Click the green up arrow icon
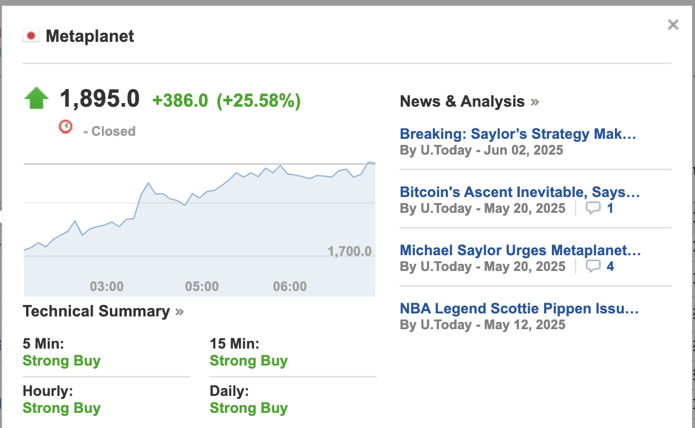 [x=36, y=98]
